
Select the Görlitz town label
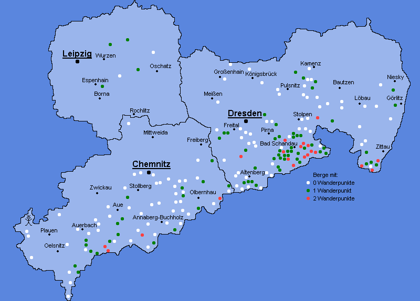tap(394, 98)
